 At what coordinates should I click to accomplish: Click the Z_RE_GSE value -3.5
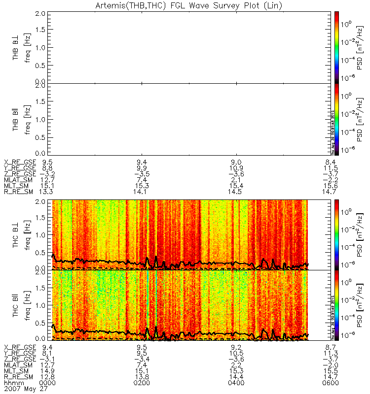[x=142, y=174]
